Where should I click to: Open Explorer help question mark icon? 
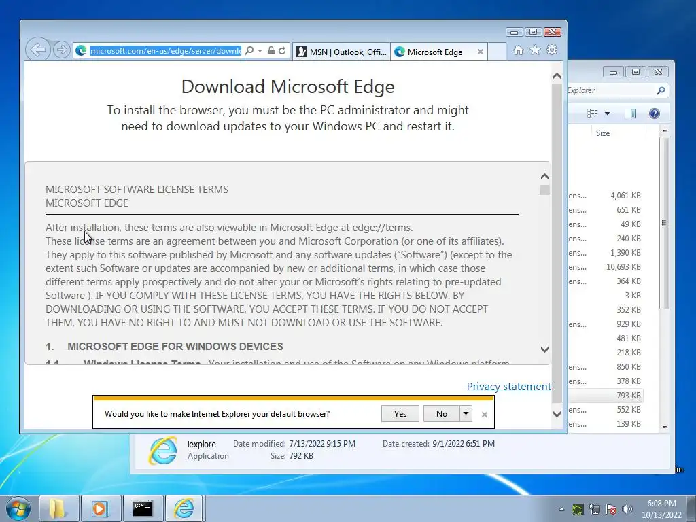click(655, 114)
